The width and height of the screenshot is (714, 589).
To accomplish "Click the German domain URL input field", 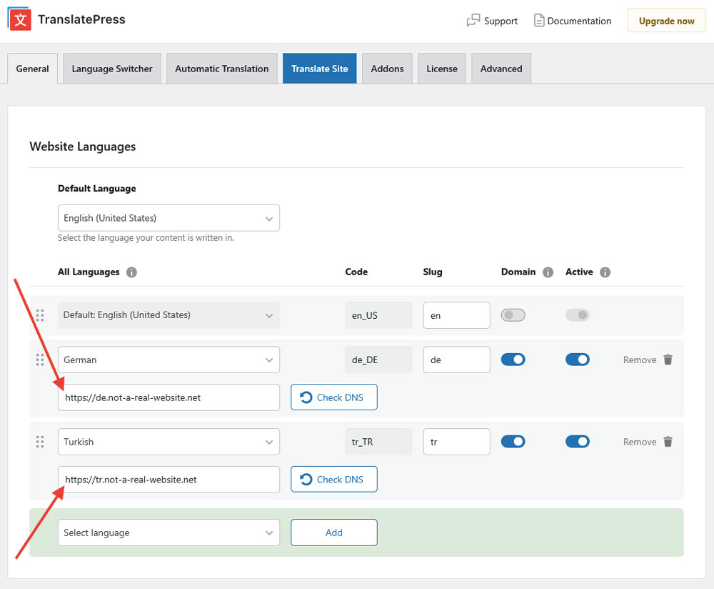I will coord(169,397).
